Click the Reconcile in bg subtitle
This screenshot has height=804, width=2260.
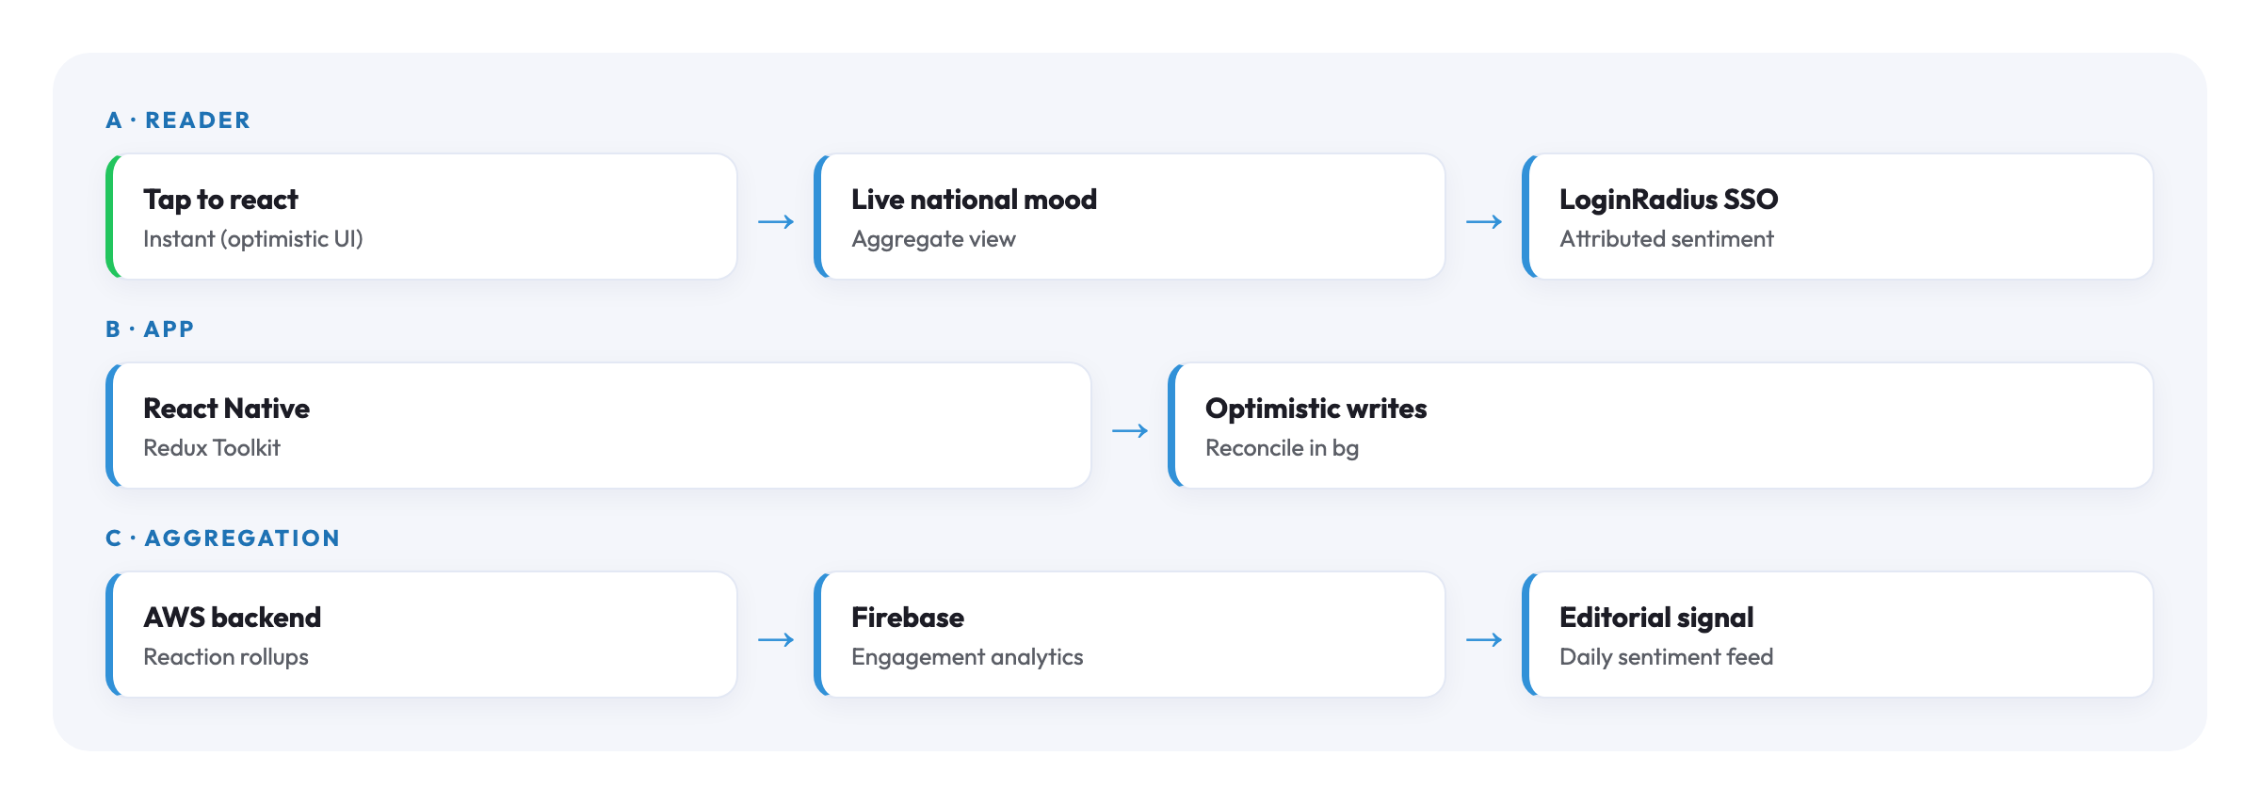point(1282,448)
